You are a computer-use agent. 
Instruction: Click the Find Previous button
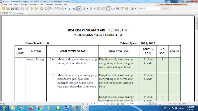(x=163, y=9)
